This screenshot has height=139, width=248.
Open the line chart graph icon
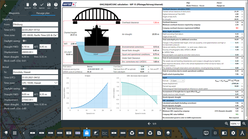point(105,133)
